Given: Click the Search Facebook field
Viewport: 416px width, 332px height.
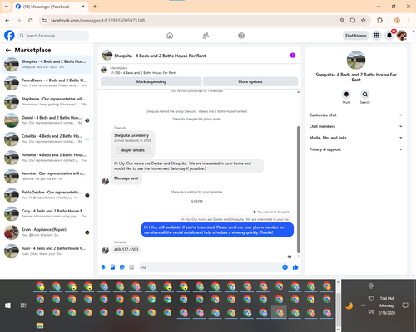Looking at the screenshot, I should pyautogui.click(x=53, y=36).
